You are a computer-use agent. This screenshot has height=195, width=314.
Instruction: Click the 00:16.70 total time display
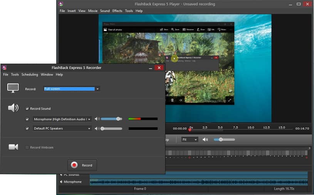(302, 129)
